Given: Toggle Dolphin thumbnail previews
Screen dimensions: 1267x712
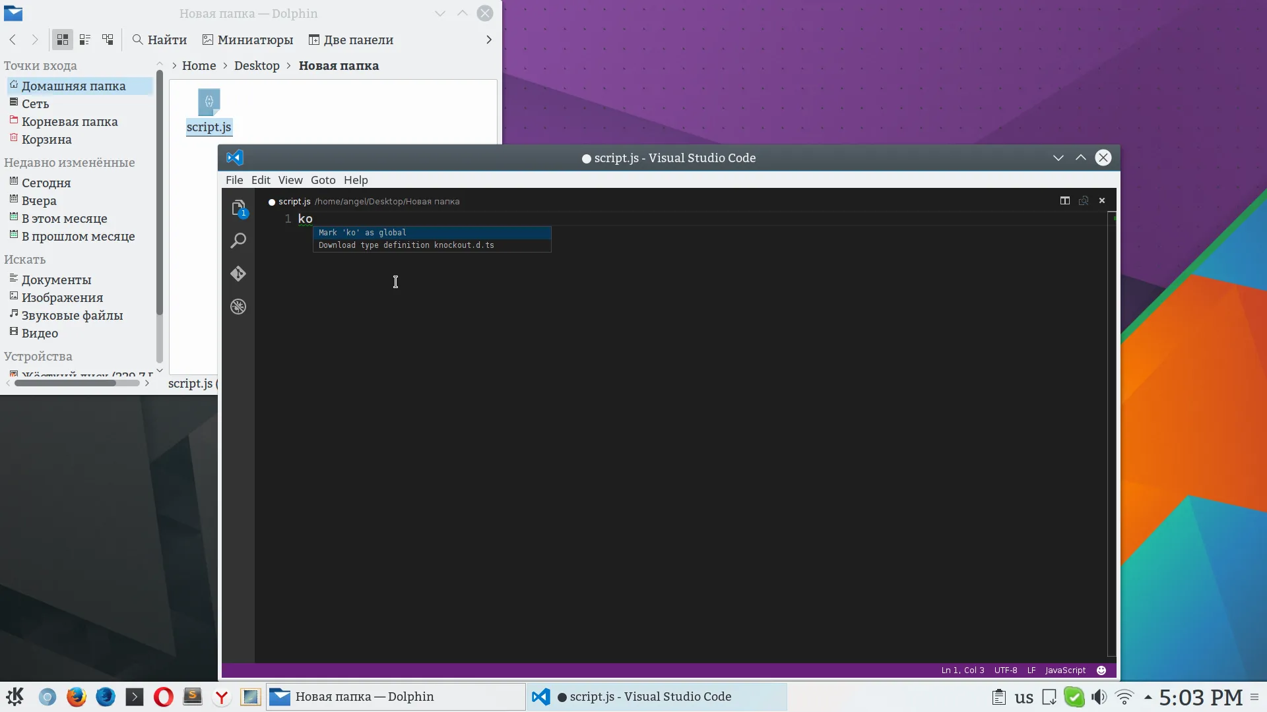Looking at the screenshot, I should tap(247, 40).
